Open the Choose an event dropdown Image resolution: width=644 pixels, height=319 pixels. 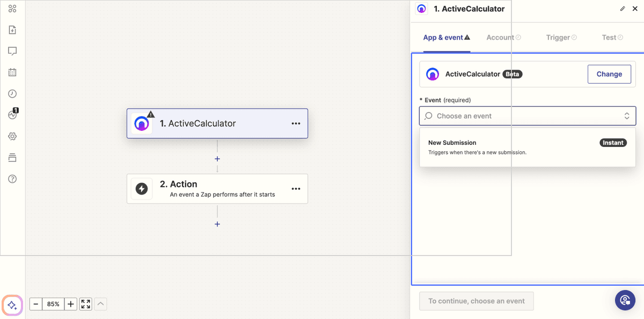[x=528, y=116]
